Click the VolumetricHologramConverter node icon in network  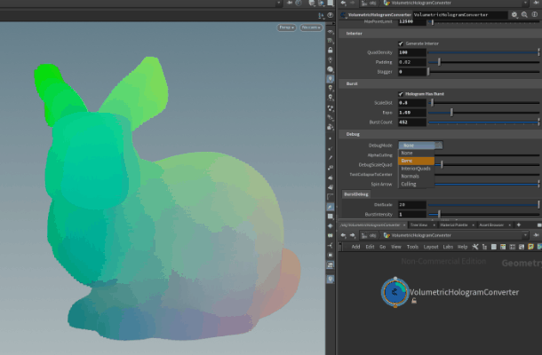point(395,292)
